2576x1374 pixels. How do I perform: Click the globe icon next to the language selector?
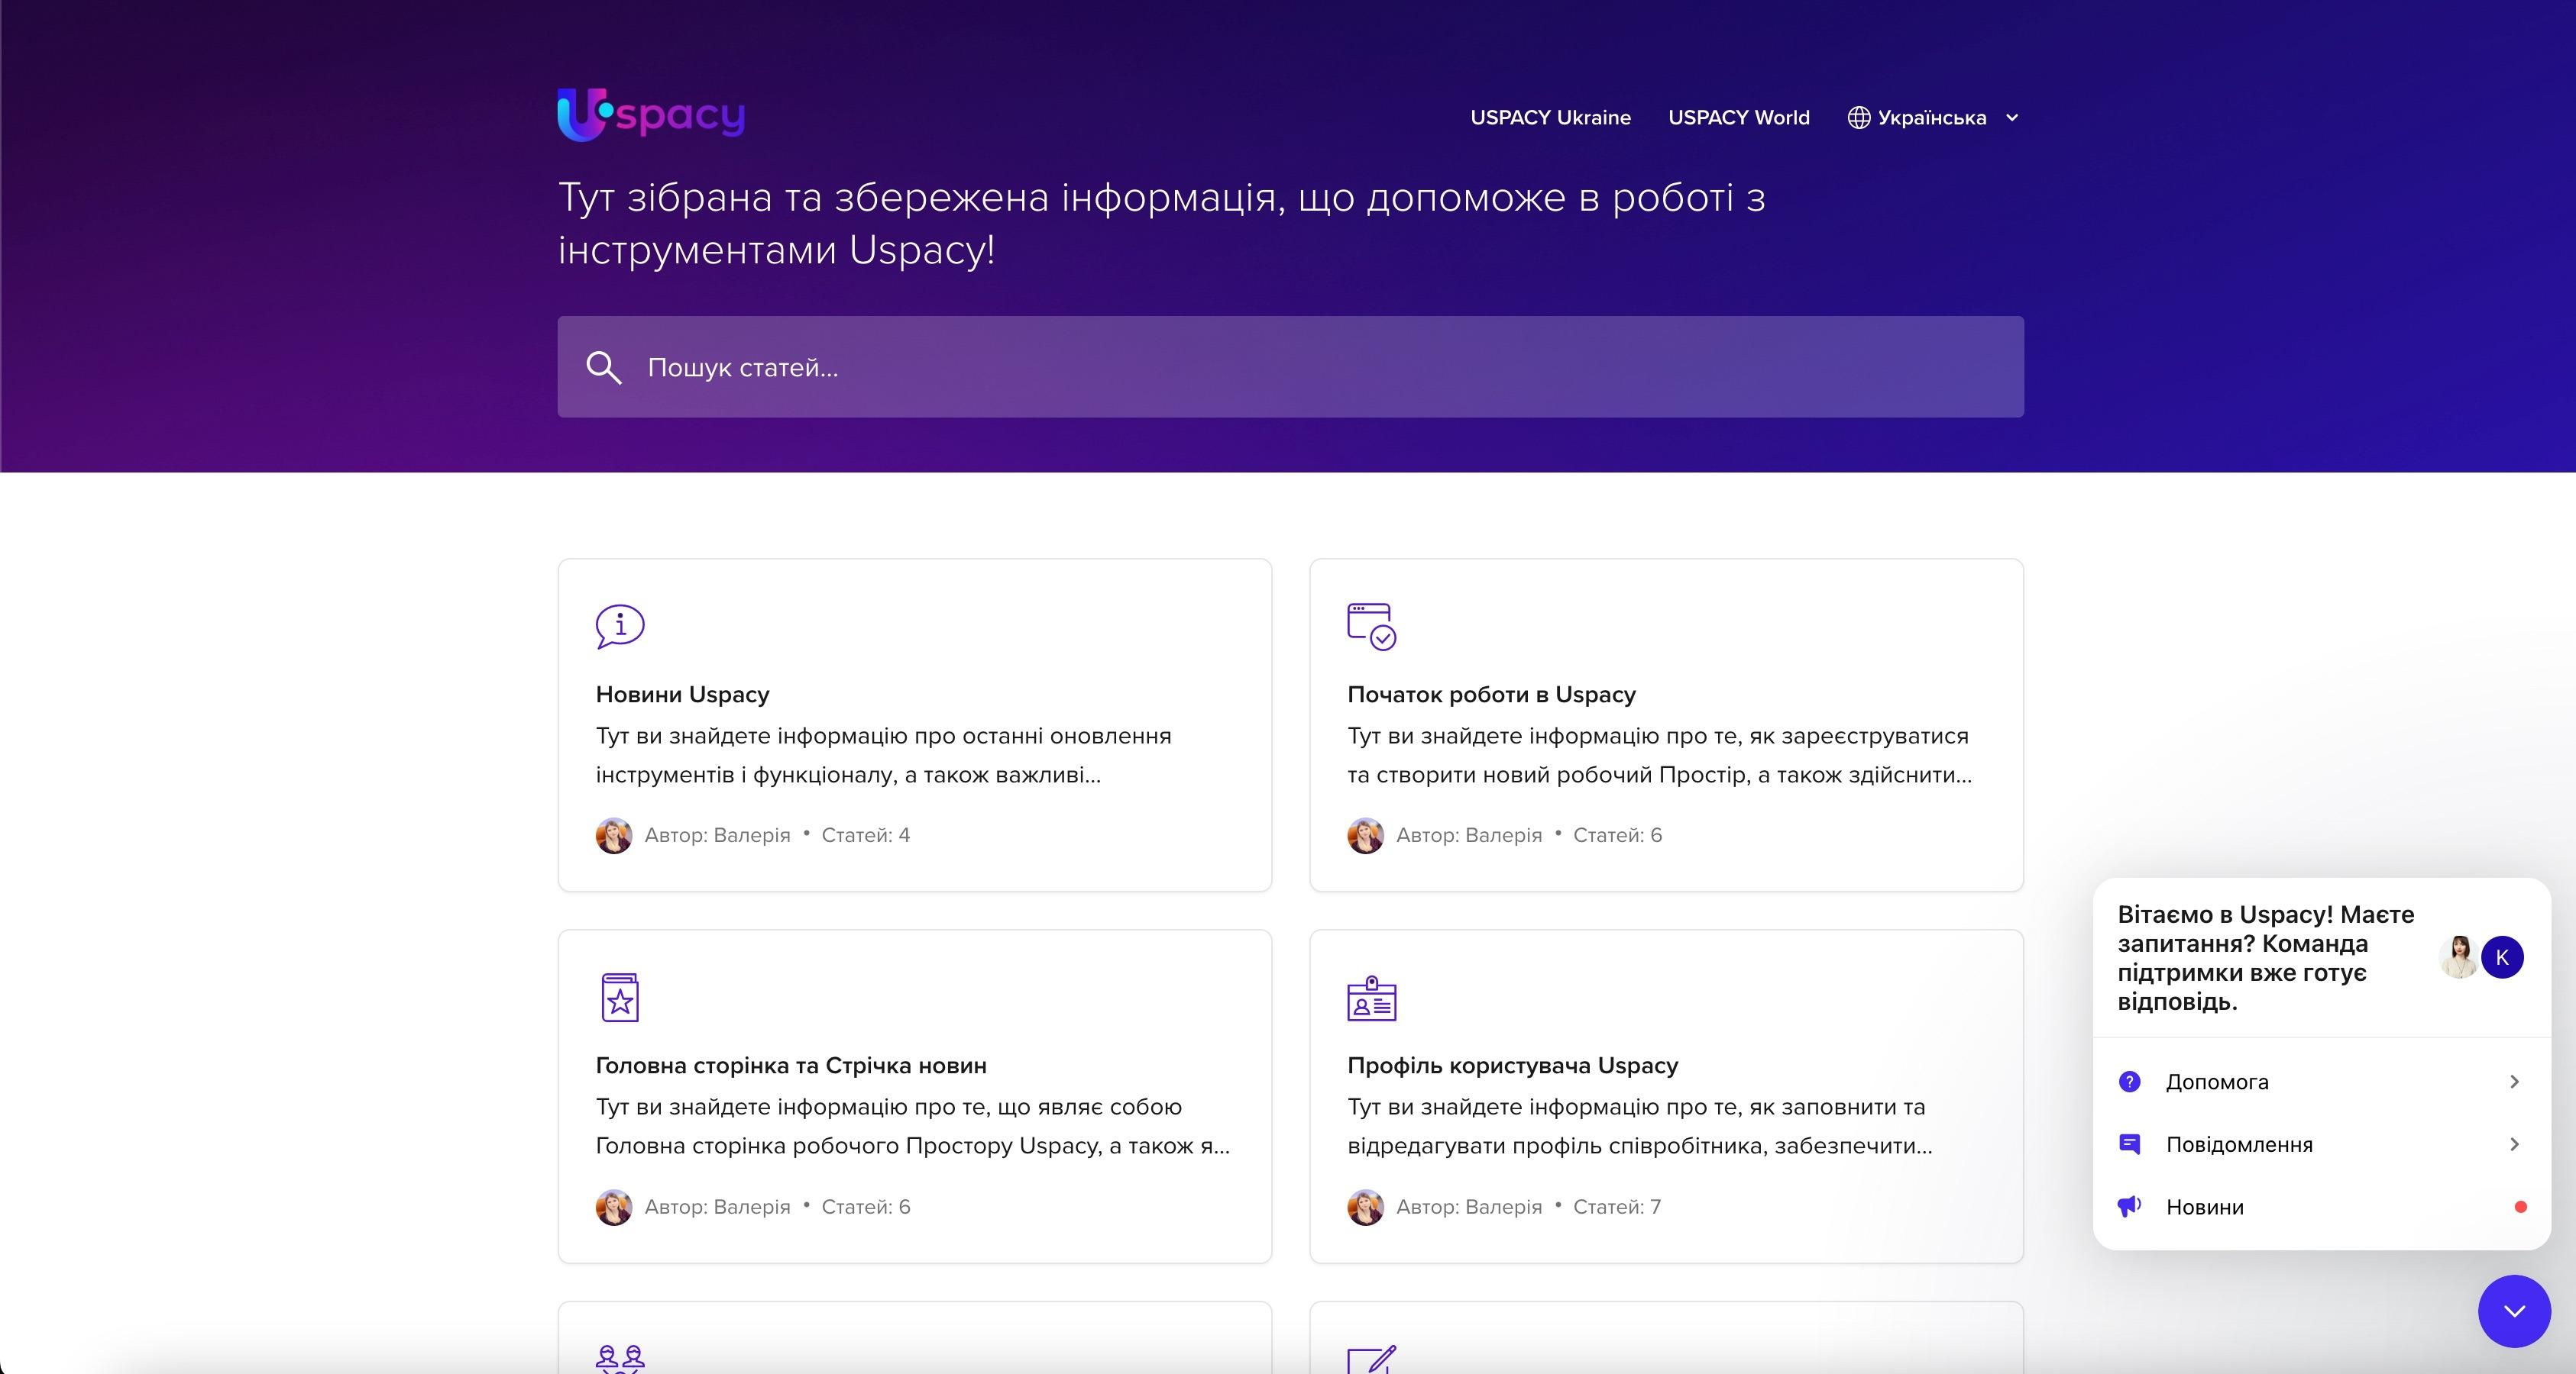[1859, 117]
